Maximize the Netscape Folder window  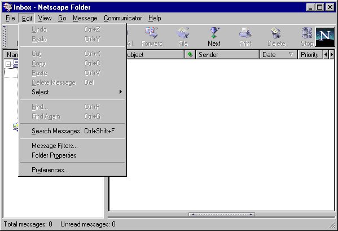319,7
